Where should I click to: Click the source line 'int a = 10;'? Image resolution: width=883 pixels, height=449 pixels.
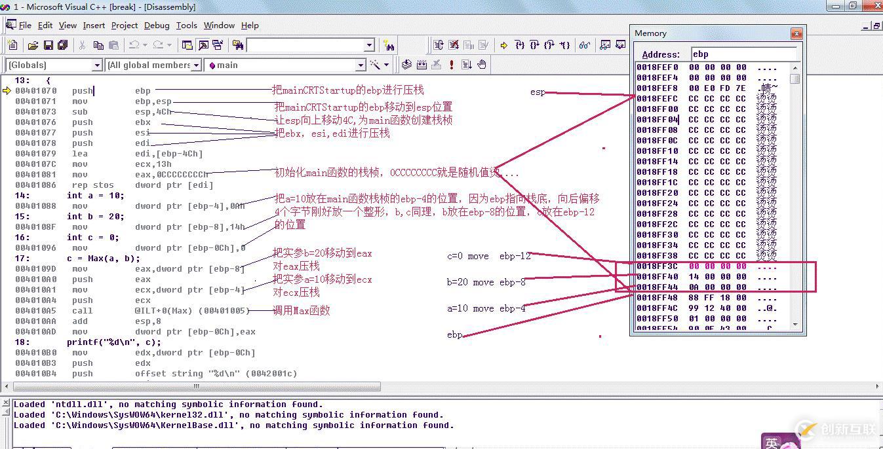point(95,196)
